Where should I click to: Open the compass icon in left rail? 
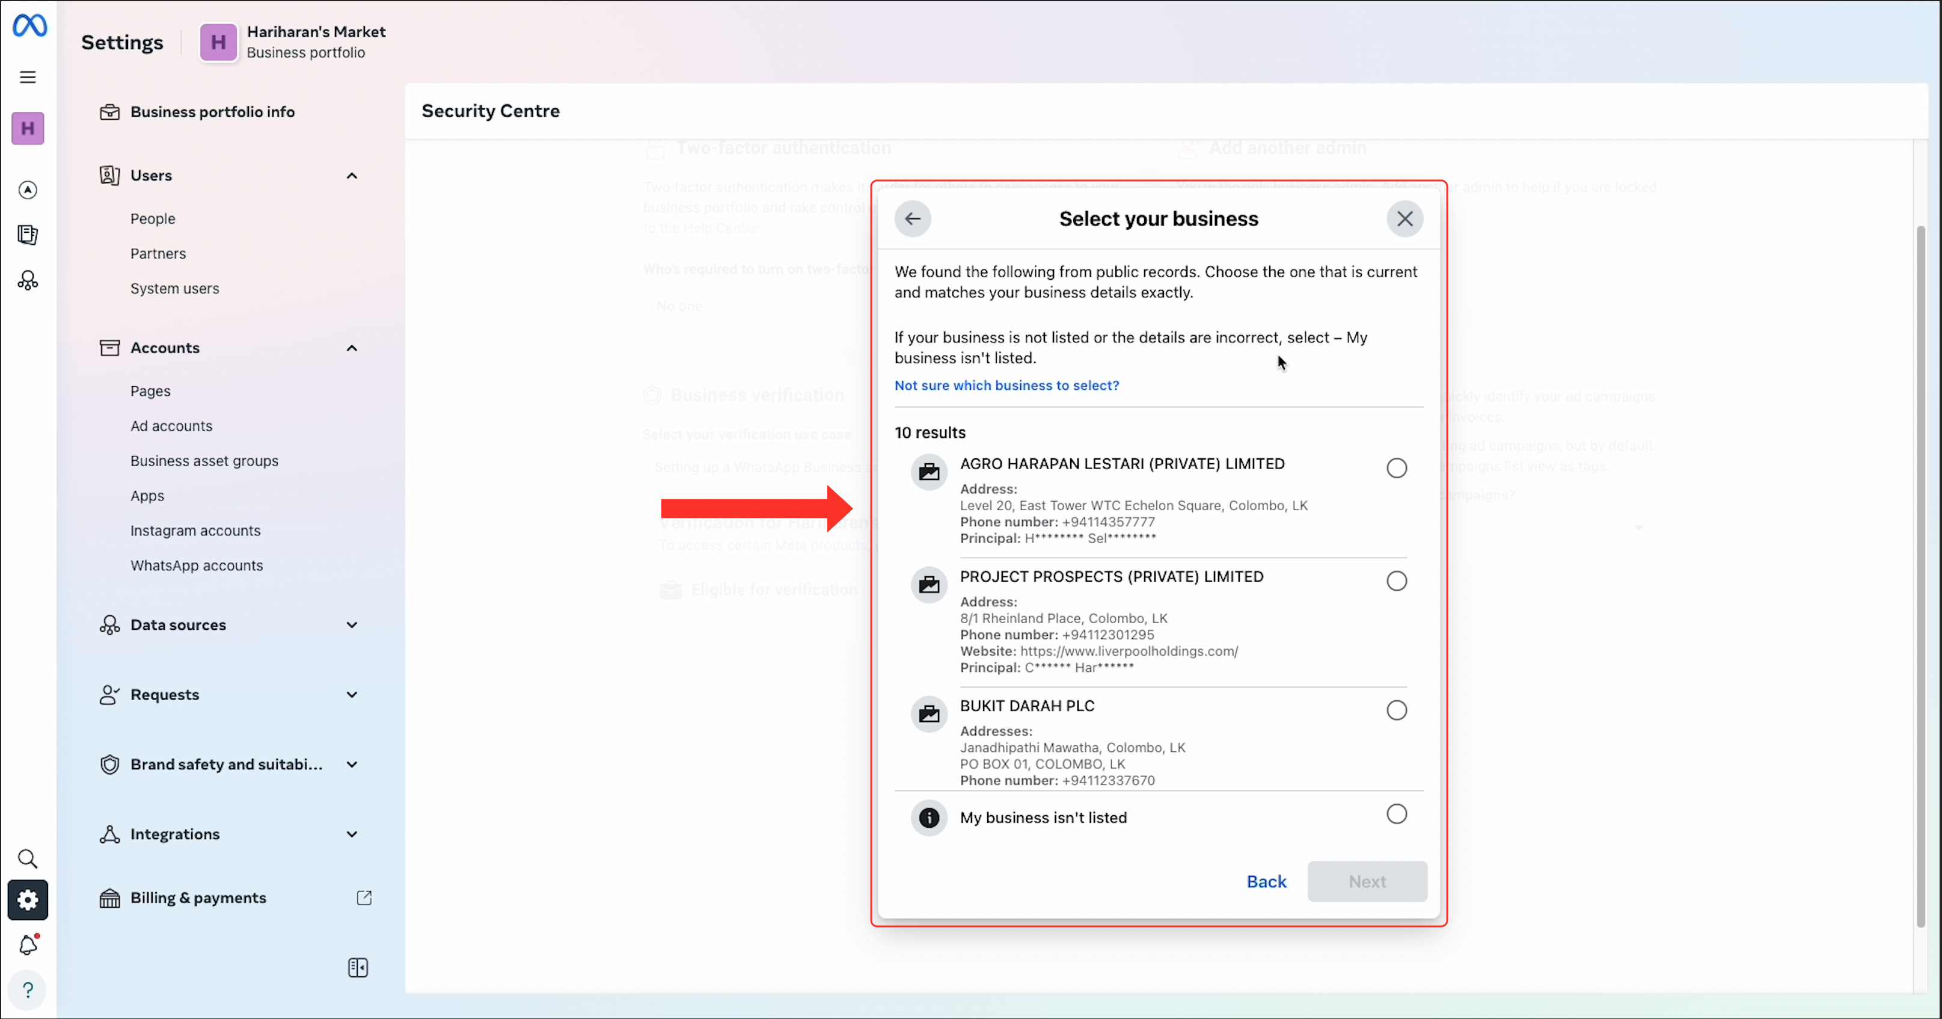pyautogui.click(x=28, y=189)
